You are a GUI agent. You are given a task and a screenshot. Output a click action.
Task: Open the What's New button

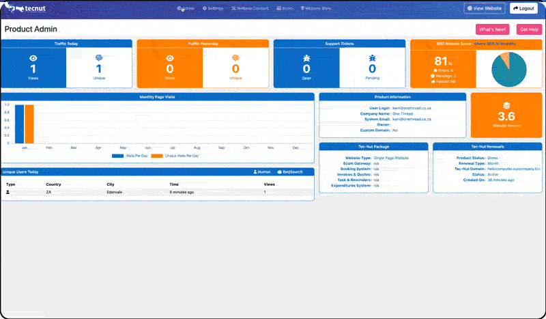(x=492, y=29)
